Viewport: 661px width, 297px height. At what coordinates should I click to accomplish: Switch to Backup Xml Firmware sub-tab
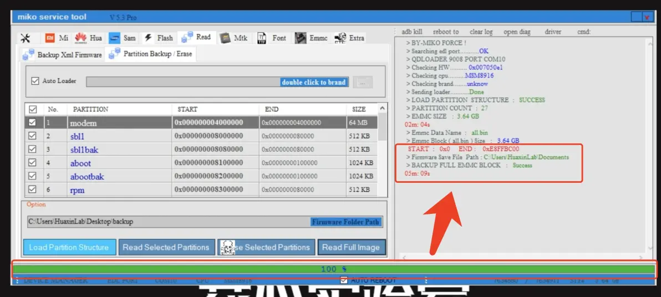coord(63,55)
